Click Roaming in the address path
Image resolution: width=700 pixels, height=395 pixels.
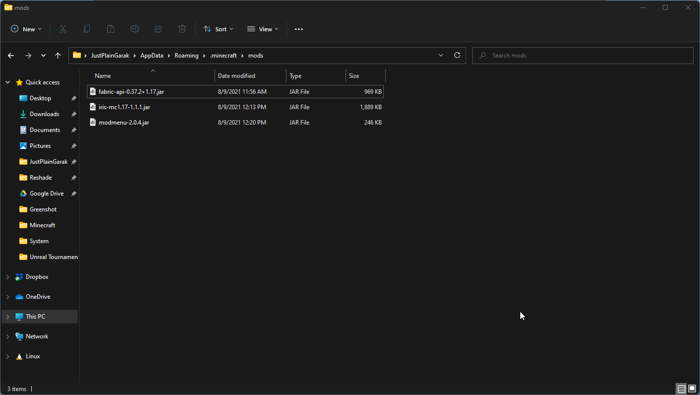coord(187,56)
